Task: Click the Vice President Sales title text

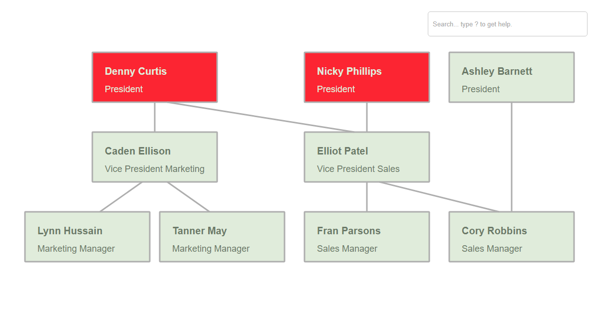Action: (x=358, y=169)
